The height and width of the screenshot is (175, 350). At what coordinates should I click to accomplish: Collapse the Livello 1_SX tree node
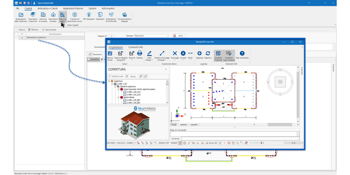112,84
